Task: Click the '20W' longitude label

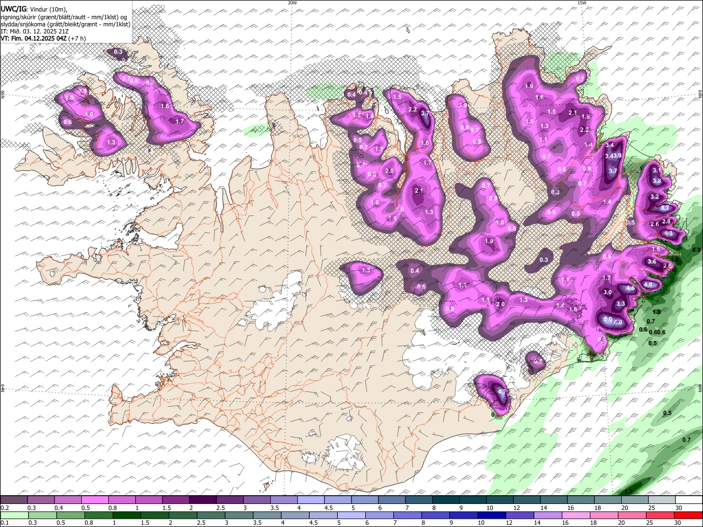Action: click(293, 3)
